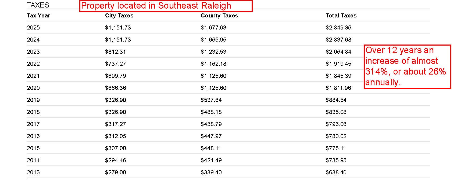Screen dimensions: 457x181
Task: Click the Tax Year column header
Action: click(38, 16)
